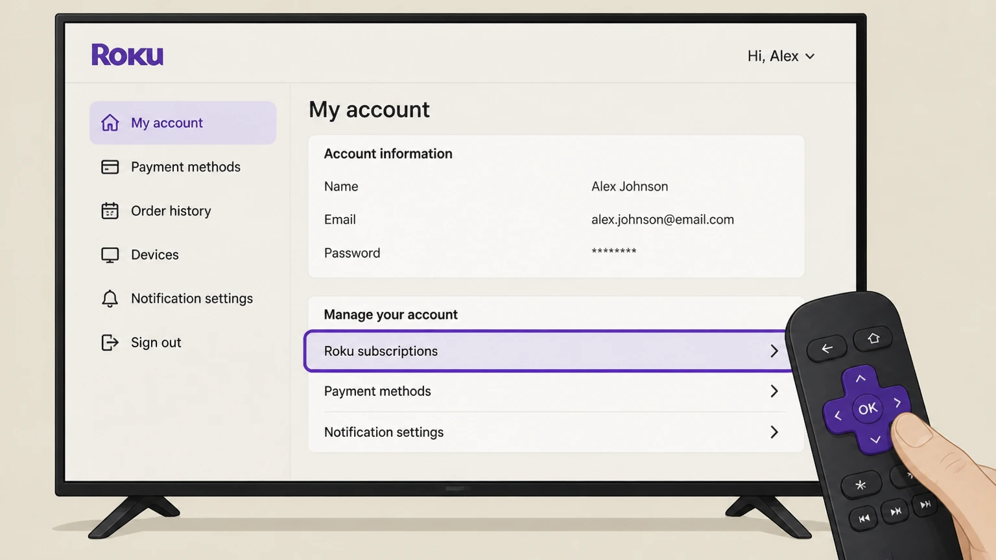Click the Manage your account heading
Screen dimensions: 996x560
(x=390, y=315)
